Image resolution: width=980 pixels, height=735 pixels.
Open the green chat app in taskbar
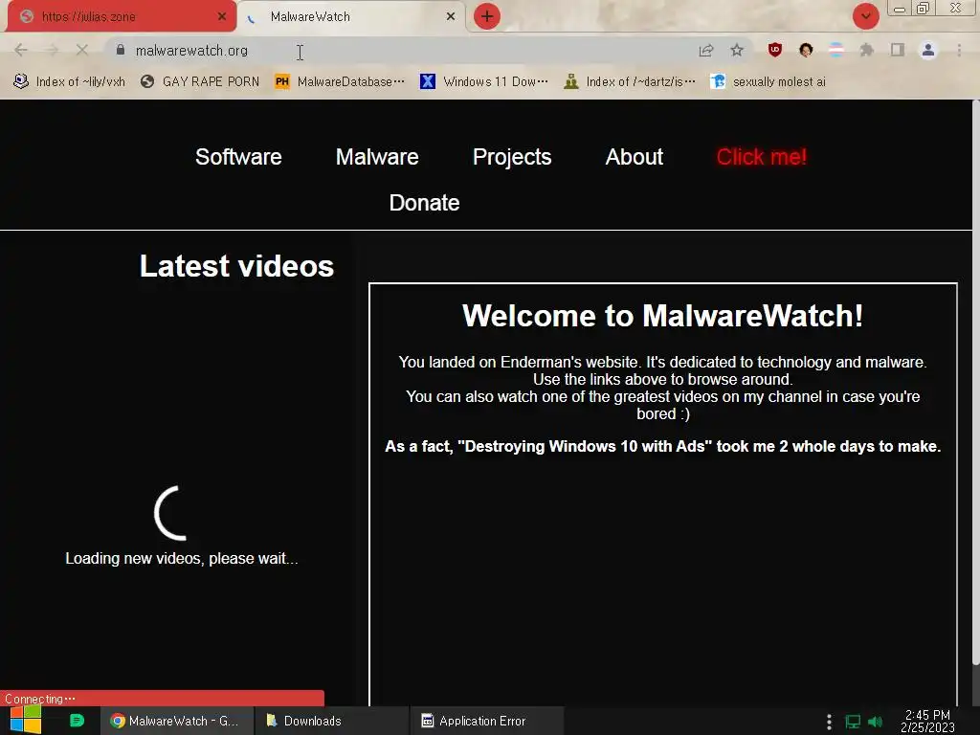pos(77,721)
